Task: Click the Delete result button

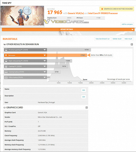Action: tap(117, 39)
